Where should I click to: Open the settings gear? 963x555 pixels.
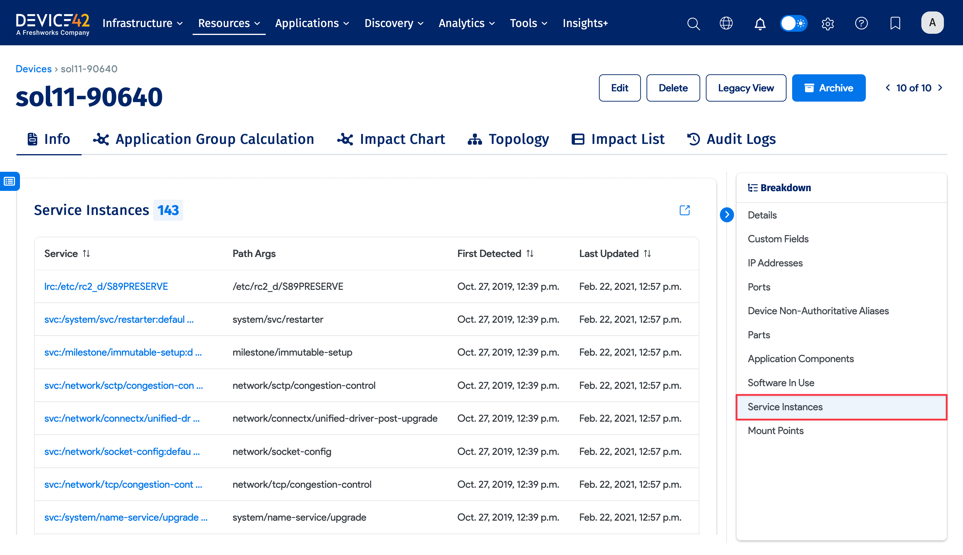(x=828, y=23)
